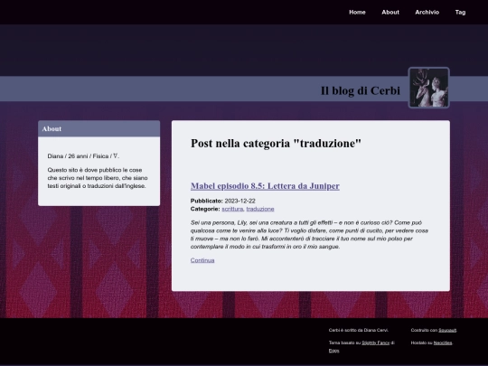Click the theme author link after "Slightly Fancy di"
The width and height of the screenshot is (488, 366).
pos(333,351)
